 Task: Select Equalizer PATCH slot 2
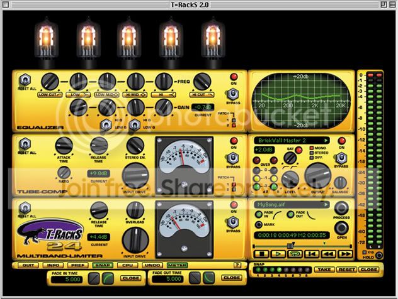pos(234,126)
